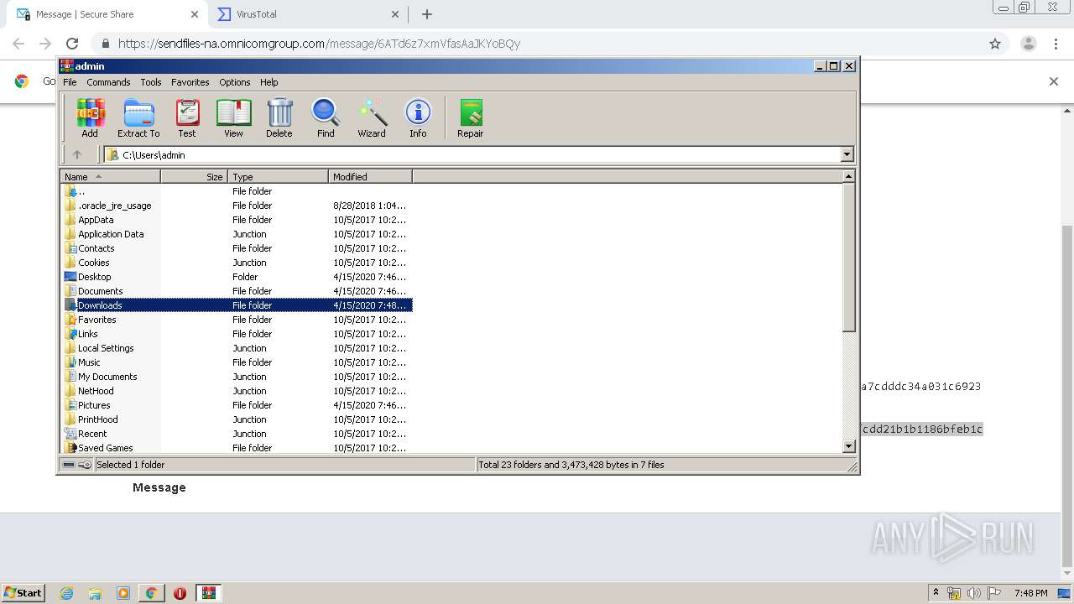The width and height of the screenshot is (1074, 604).
Task: Select the AppData folder
Action: [x=236, y=220]
